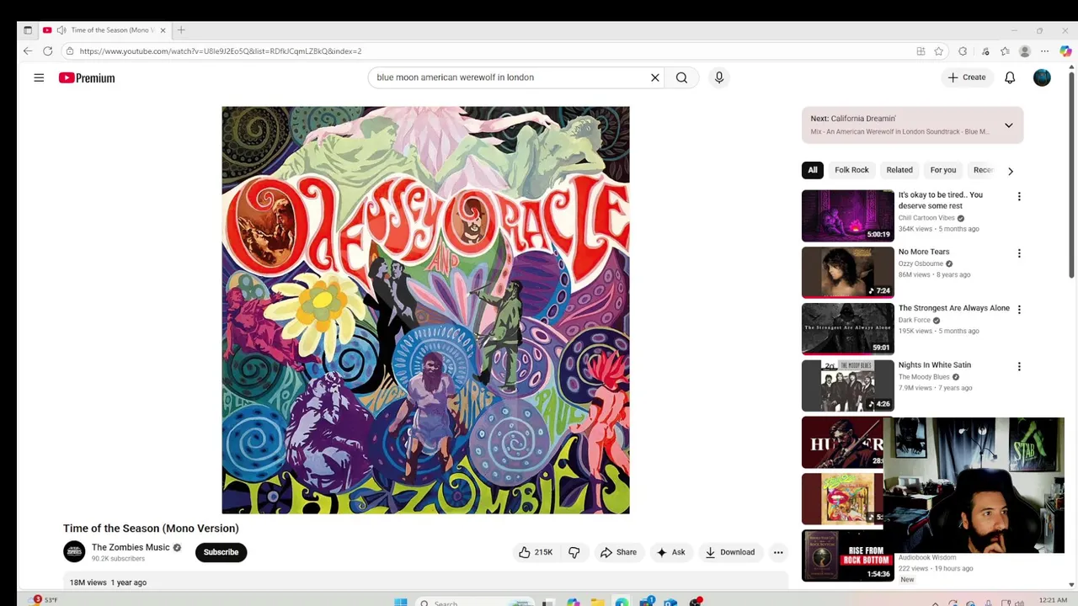Select the Related filter chip
The image size is (1078, 606).
(899, 170)
